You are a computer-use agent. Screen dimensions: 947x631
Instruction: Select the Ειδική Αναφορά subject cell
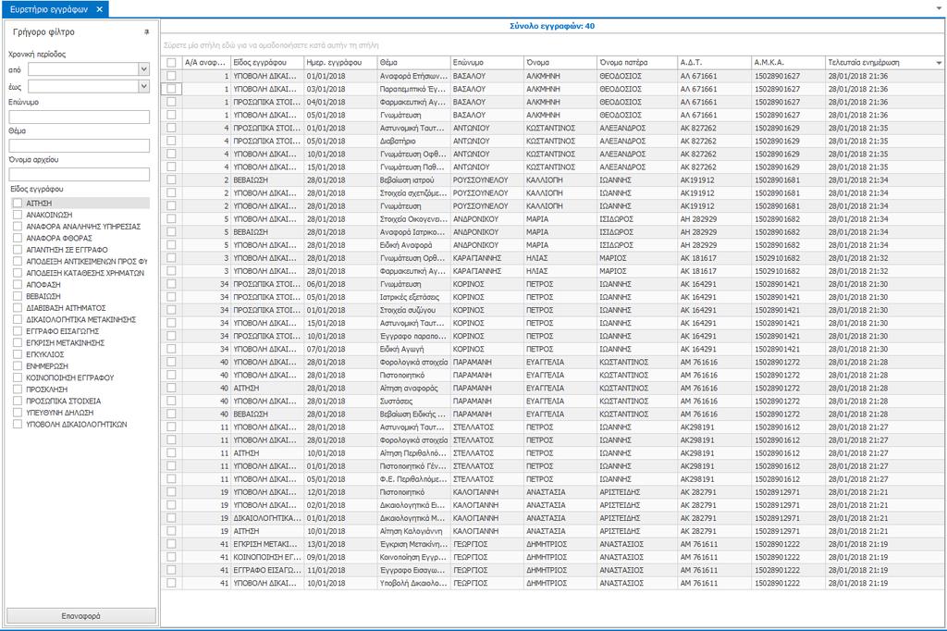click(414, 245)
